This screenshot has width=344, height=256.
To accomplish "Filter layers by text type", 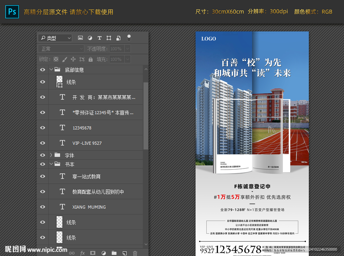I will click(99, 38).
